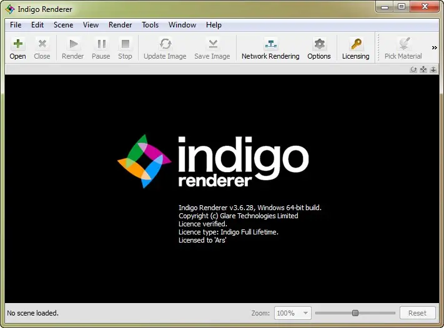Screen dimensions: 444x328
Task: Click the rotate camera icon above viewport
Action: (x=413, y=69)
